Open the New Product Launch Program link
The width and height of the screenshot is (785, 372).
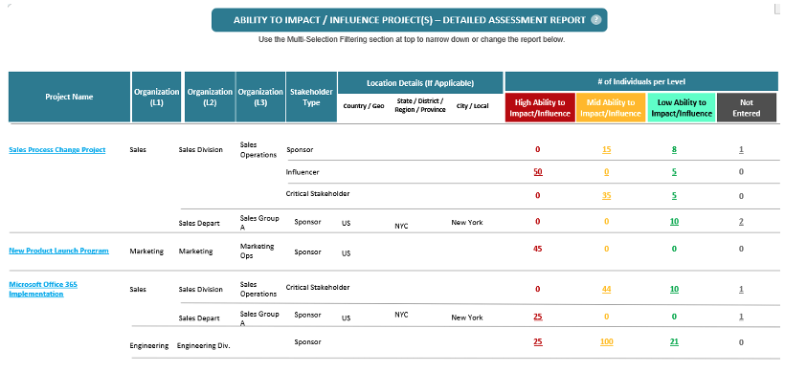58,251
